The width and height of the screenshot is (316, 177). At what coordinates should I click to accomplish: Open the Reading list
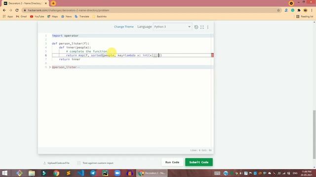click(305, 16)
